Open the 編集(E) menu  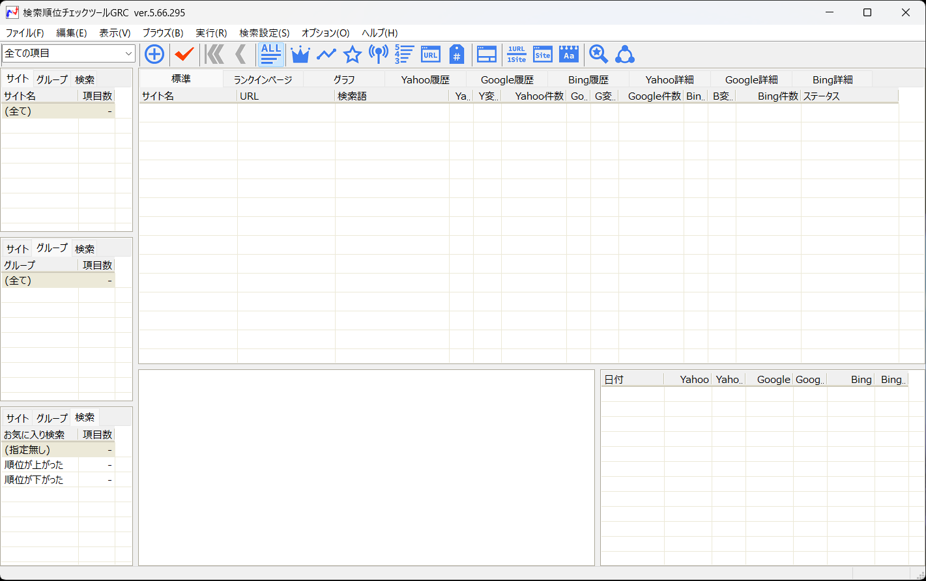(x=72, y=33)
